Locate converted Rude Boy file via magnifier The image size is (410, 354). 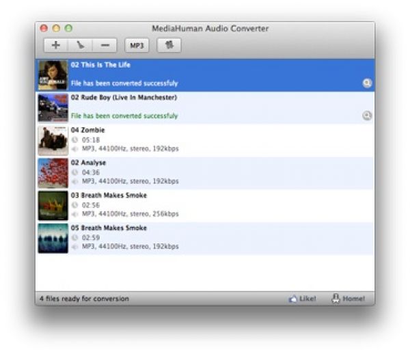tap(367, 115)
